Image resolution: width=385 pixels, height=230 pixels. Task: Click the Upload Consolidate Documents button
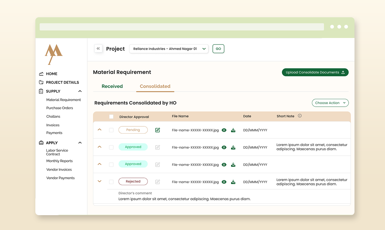[x=315, y=73]
